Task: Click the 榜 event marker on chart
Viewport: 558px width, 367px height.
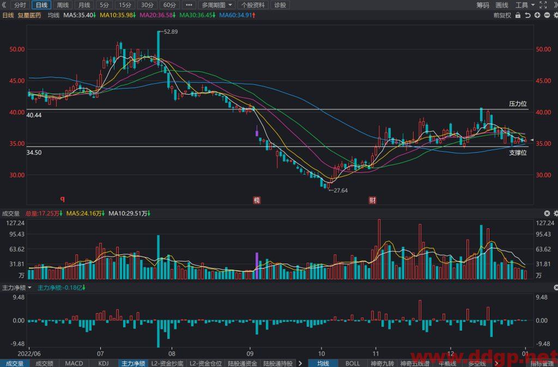Action: (x=257, y=200)
